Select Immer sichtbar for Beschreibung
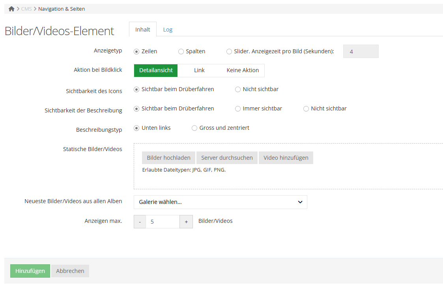The height and width of the screenshot is (297, 443). (x=238, y=109)
